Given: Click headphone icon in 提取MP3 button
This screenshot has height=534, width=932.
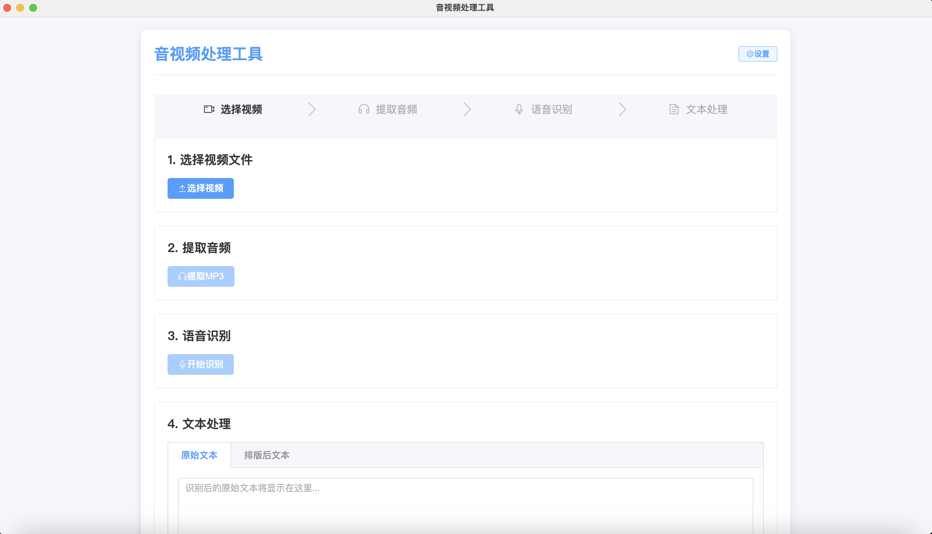Looking at the screenshot, I should 182,276.
